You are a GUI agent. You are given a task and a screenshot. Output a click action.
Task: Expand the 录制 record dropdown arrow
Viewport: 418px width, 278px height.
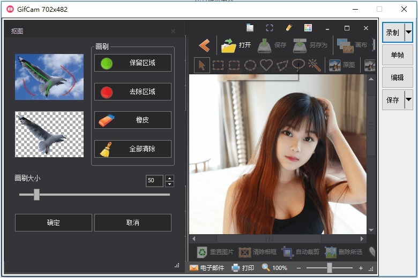pyautogui.click(x=408, y=33)
